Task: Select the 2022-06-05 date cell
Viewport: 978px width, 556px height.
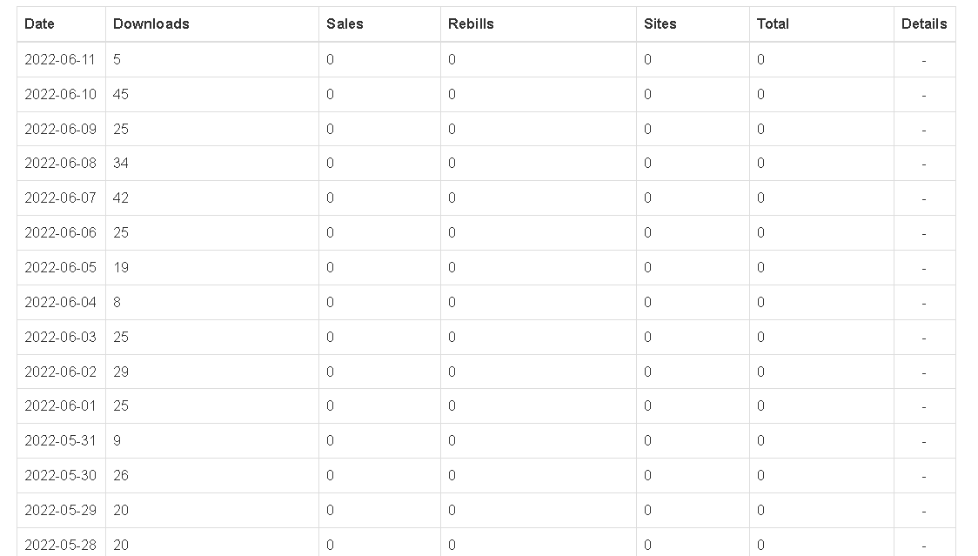Action: click(60, 267)
